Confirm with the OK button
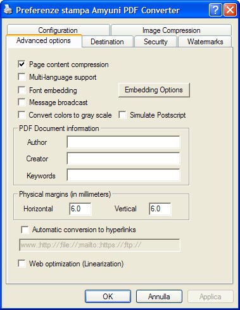 (108, 297)
